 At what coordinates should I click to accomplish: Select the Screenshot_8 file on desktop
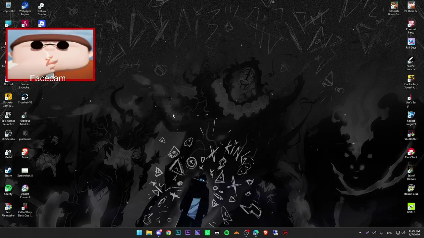(x=25, y=172)
